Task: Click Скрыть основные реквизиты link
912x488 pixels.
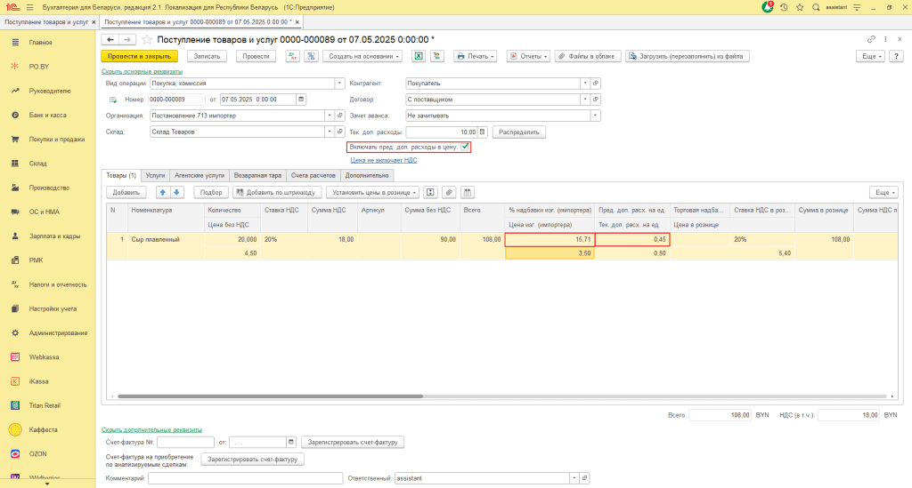Action: 142,71
